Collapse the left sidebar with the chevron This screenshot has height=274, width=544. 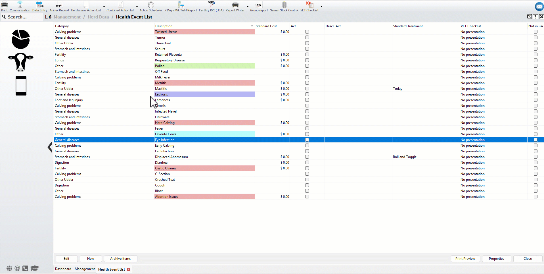[50, 147]
